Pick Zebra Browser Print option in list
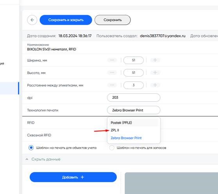The width and height of the screenshot is (218, 194). tap(126, 138)
